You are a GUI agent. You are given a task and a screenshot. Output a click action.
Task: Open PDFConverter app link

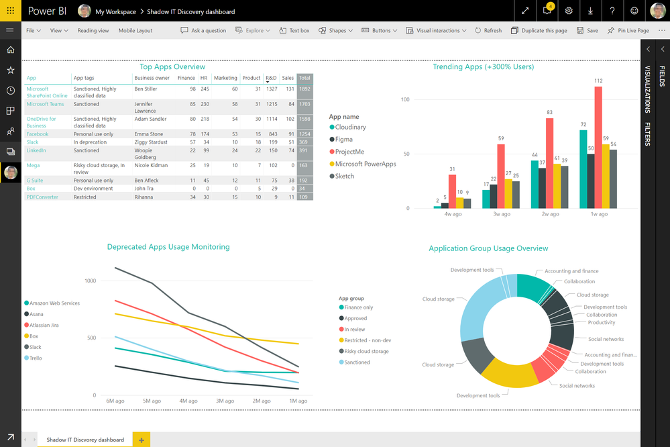[42, 197]
